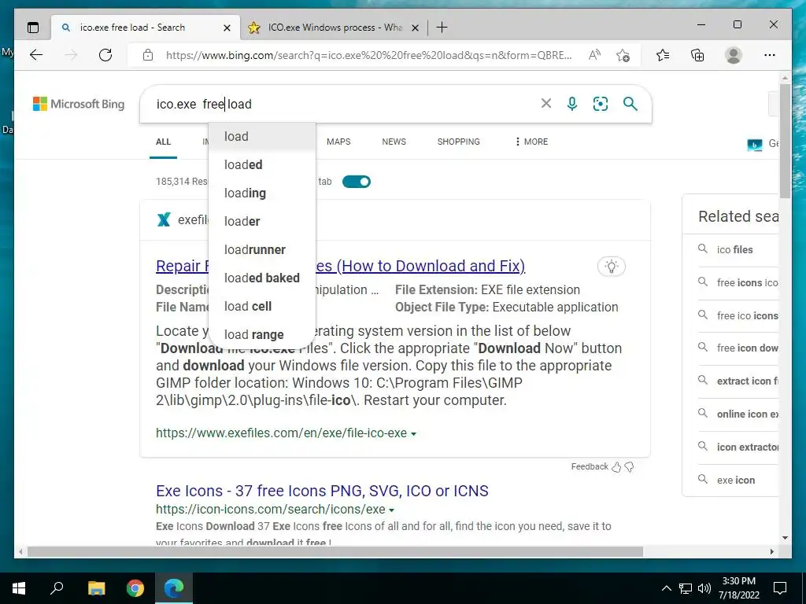Click the horizontal scrollbar thumb

335,551
